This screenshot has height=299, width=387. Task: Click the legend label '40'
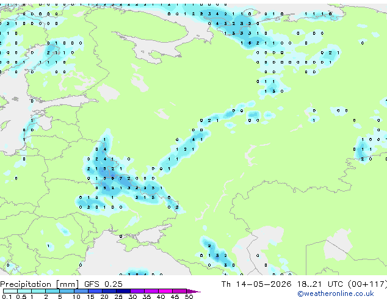(161, 297)
